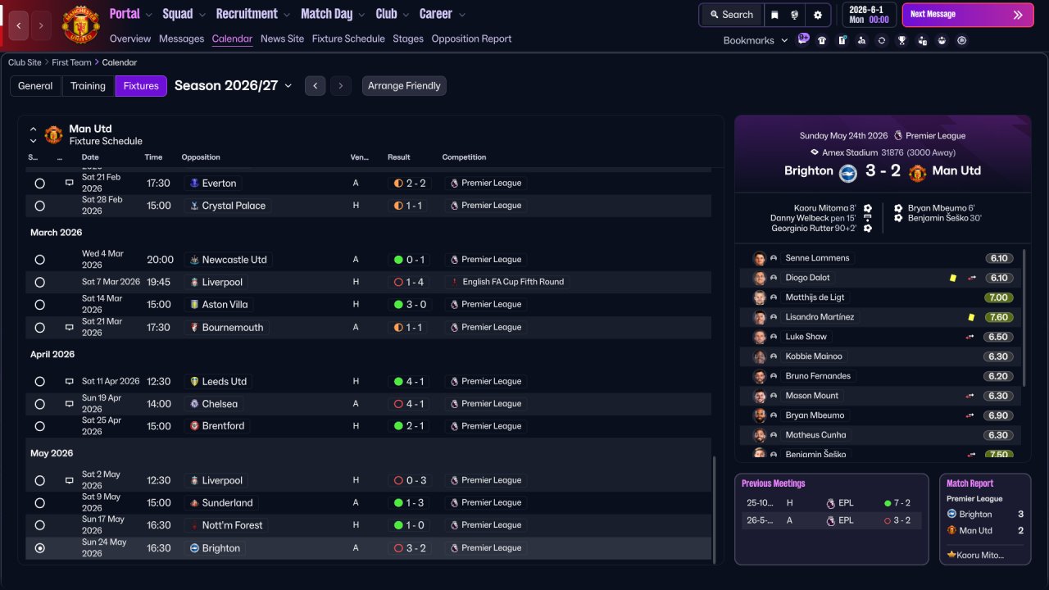
Task: Open the 9+ messages bookmark icon
Action: tap(803, 39)
